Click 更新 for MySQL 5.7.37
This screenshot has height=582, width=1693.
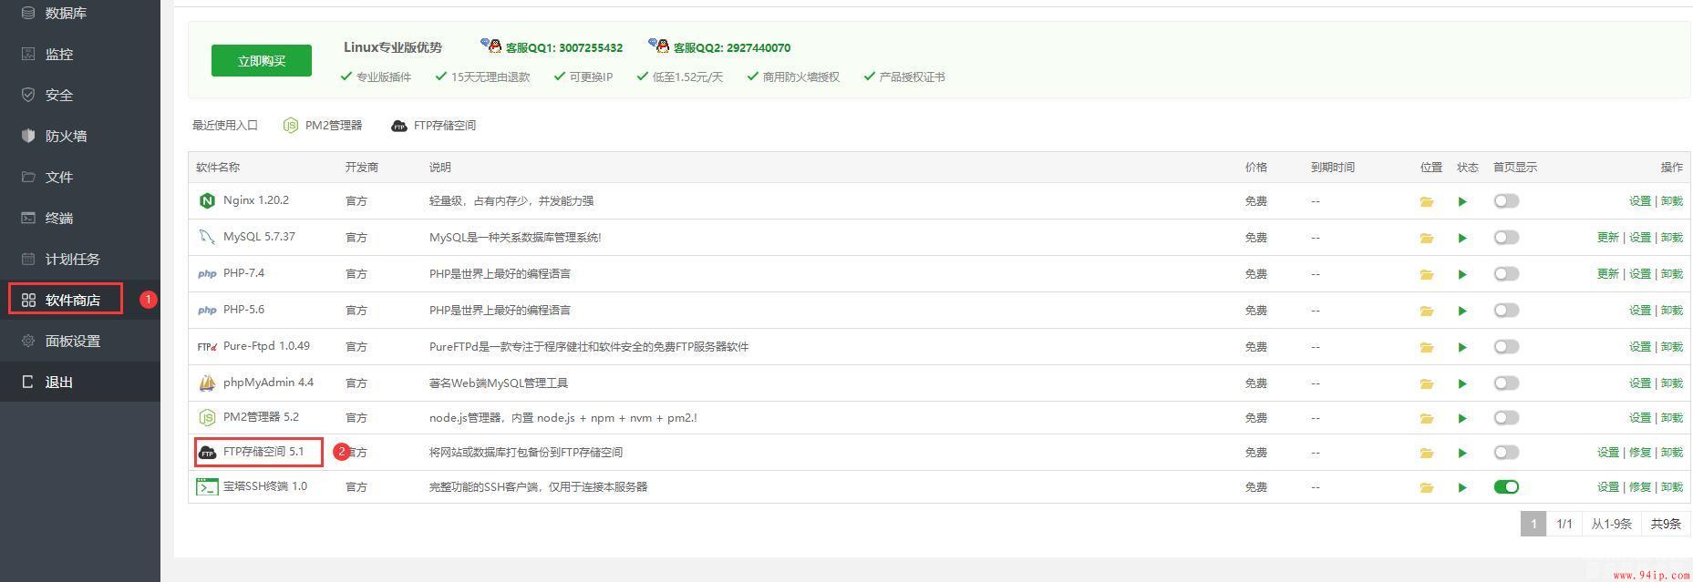(1607, 238)
